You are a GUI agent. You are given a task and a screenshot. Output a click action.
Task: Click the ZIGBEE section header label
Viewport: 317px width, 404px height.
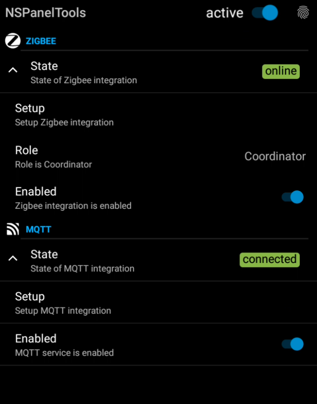(41, 41)
